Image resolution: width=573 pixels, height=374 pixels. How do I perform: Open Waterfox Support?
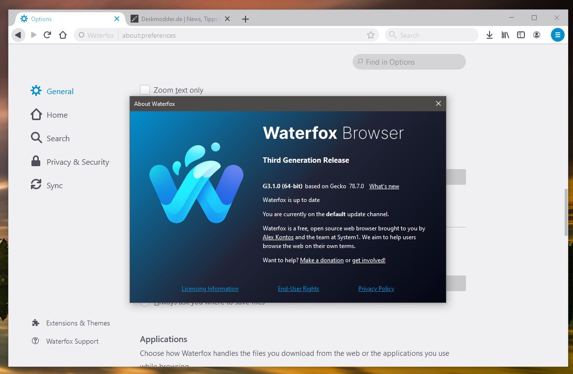(65, 341)
